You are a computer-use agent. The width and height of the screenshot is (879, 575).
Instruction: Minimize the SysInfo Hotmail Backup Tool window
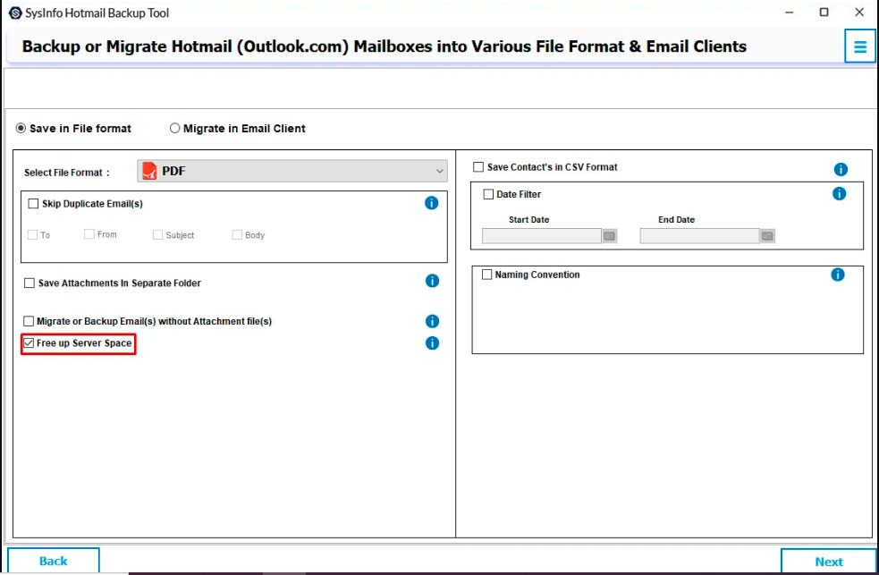pyautogui.click(x=790, y=13)
